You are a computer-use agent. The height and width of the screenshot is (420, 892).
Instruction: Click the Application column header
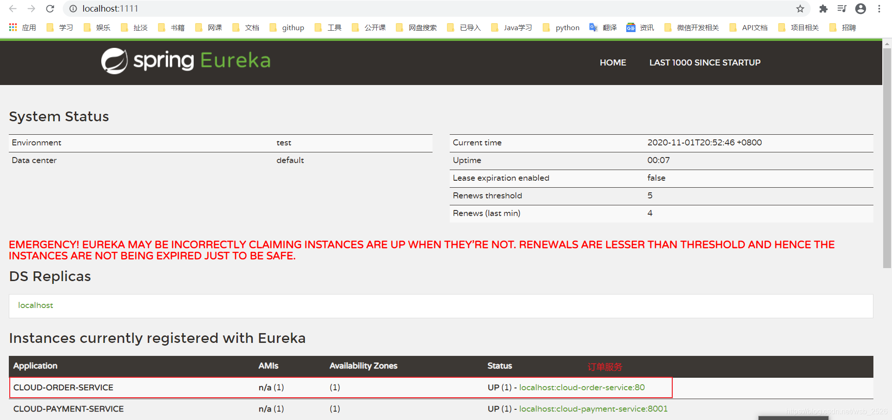tap(35, 366)
